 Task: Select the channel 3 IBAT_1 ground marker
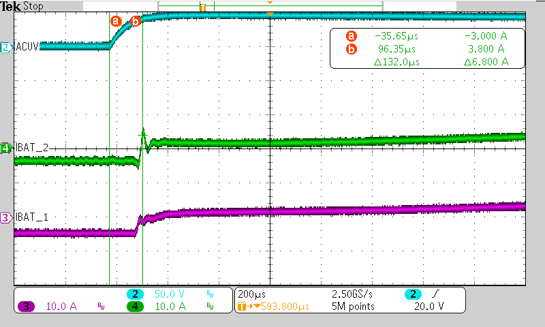(x=5, y=217)
